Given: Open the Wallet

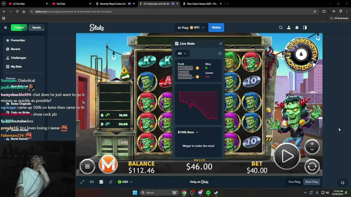Looking at the screenshot, I should click(x=216, y=27).
